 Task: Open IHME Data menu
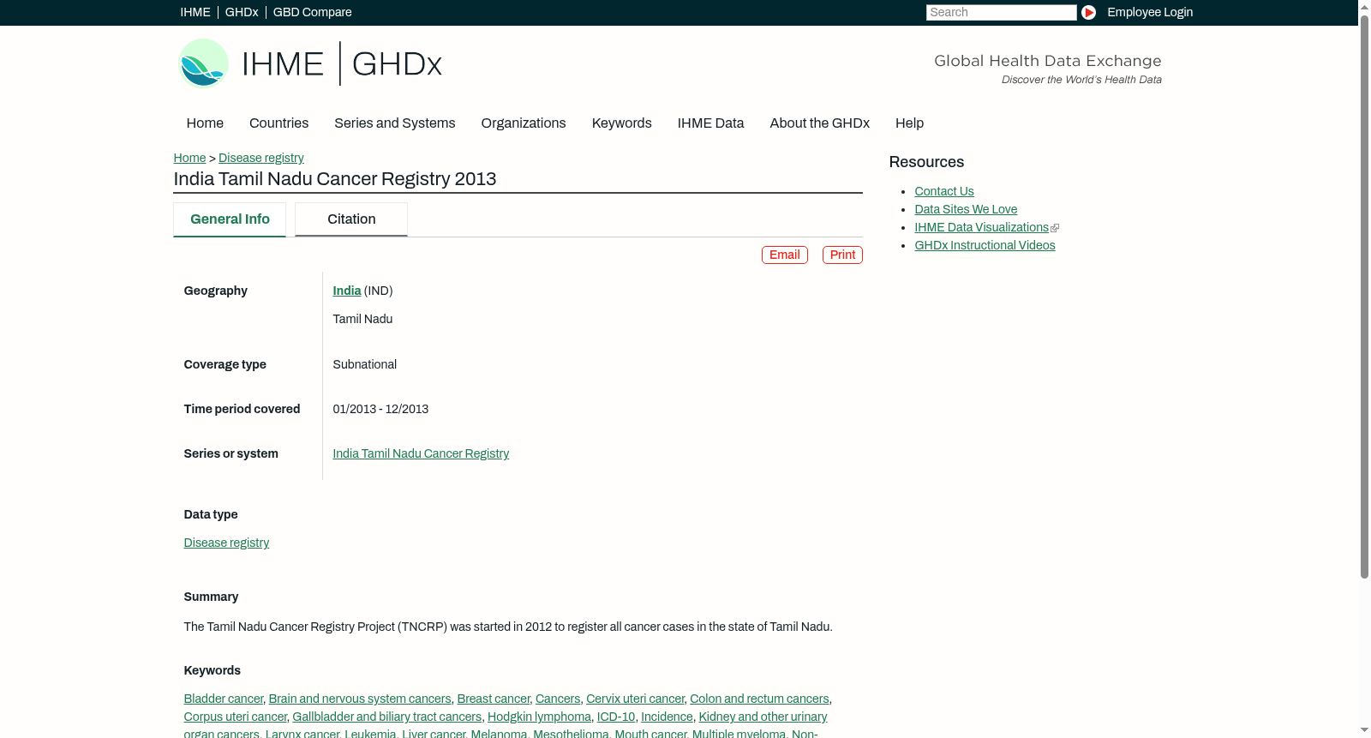coord(710,123)
